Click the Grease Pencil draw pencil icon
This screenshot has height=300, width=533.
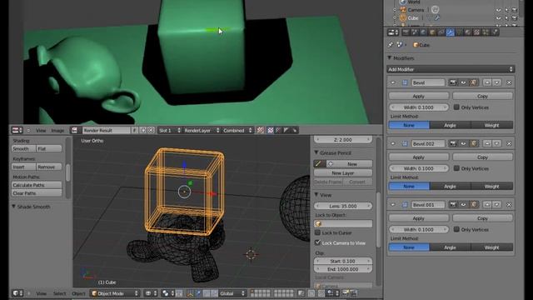pyautogui.click(x=319, y=164)
